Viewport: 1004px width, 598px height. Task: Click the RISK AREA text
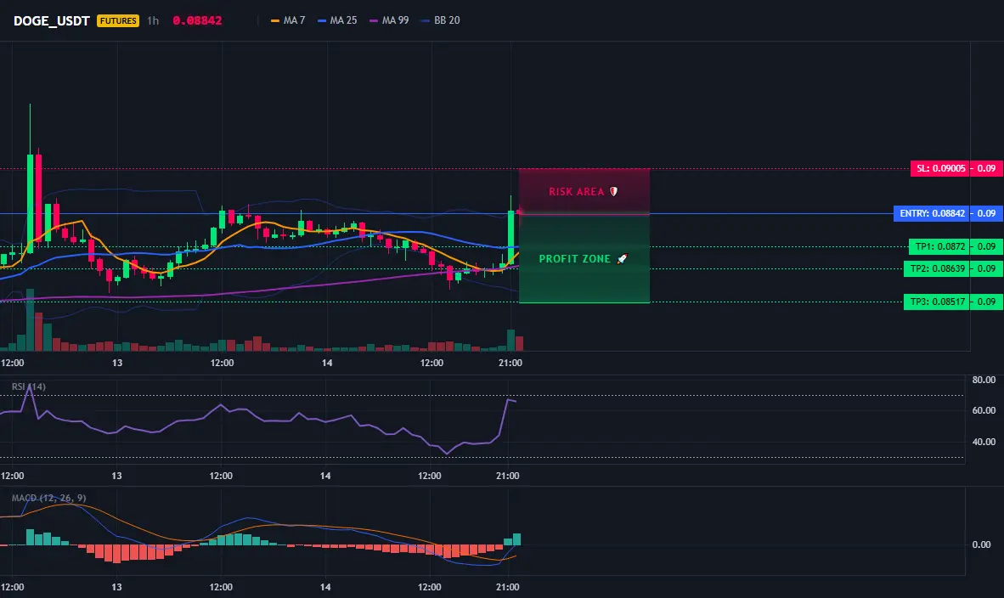(576, 191)
